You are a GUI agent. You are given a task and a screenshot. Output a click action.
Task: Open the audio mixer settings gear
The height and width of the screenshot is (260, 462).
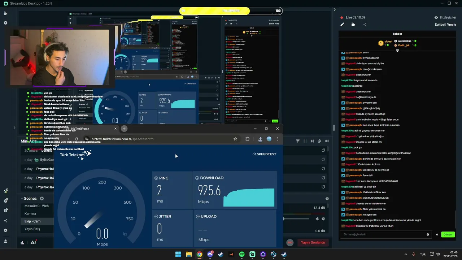[327, 199]
